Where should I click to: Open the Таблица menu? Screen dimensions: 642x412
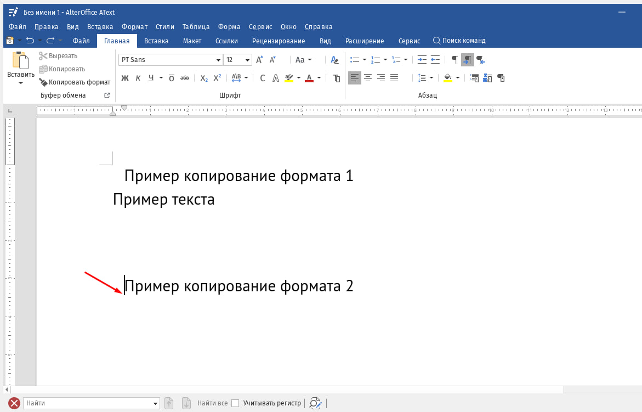(x=196, y=27)
